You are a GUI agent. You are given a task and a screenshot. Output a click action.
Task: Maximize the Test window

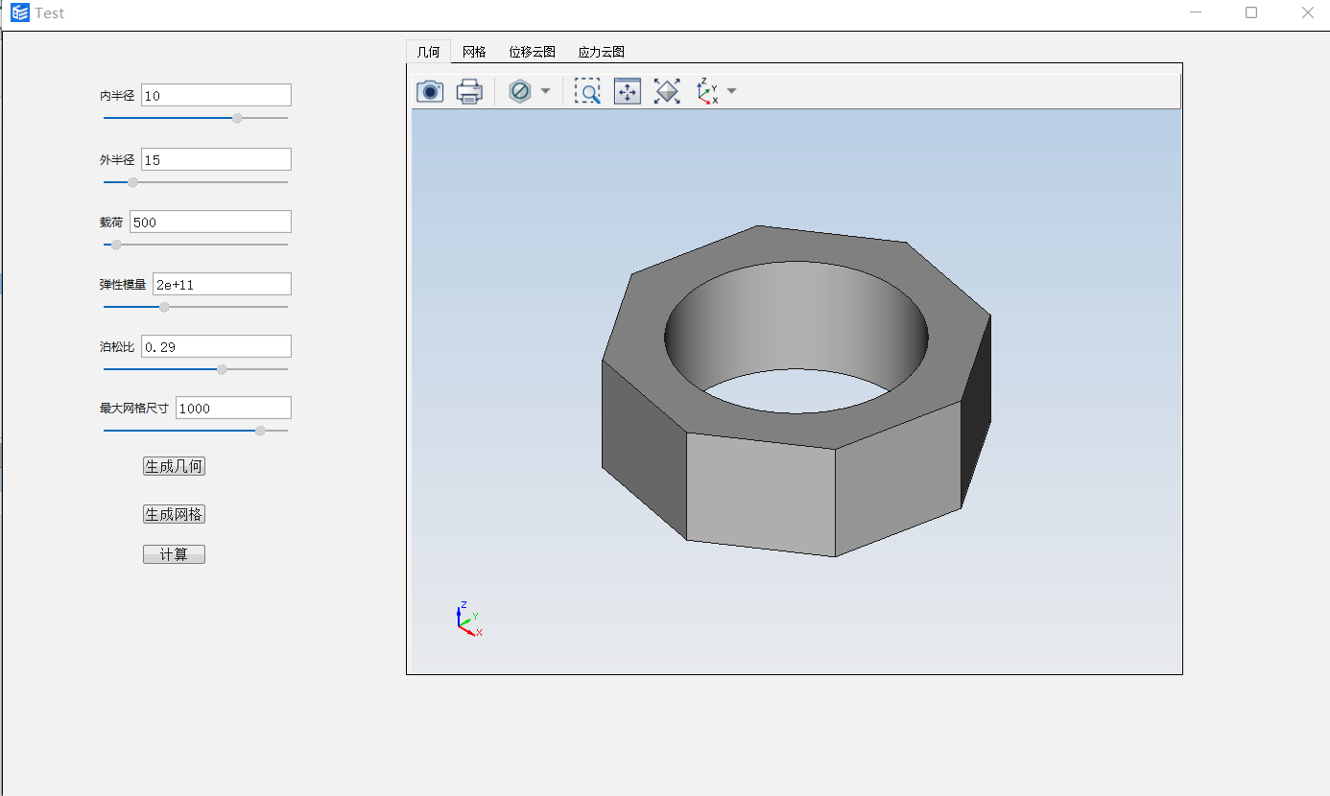[1251, 13]
